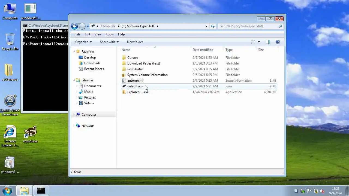Open the Documents library
This screenshot has width=349, height=196.
(92, 86)
